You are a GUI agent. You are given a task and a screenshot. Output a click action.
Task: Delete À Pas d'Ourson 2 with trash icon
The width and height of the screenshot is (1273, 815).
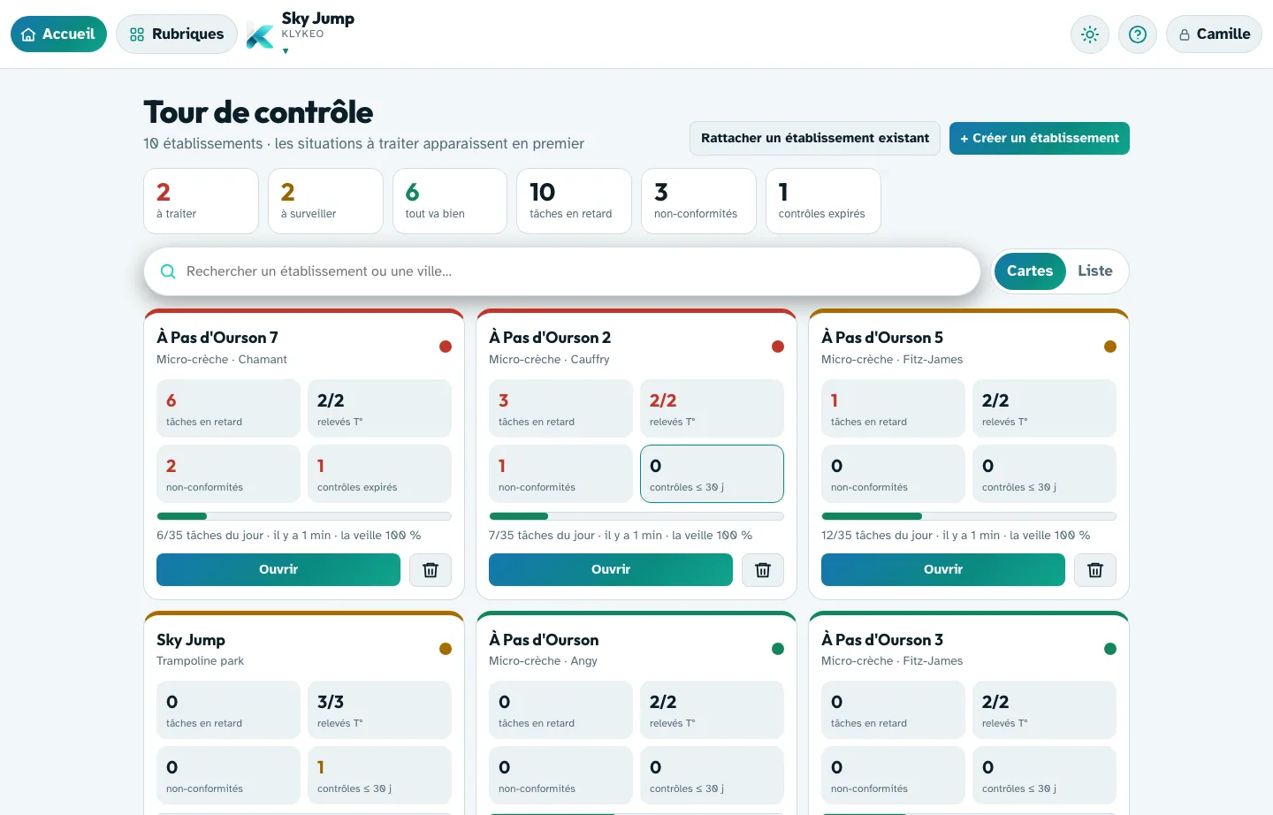tap(763, 570)
